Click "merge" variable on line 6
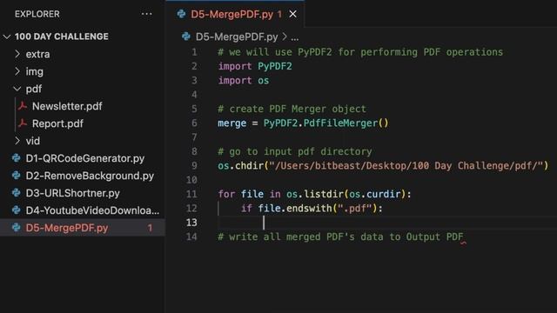 (x=232, y=123)
